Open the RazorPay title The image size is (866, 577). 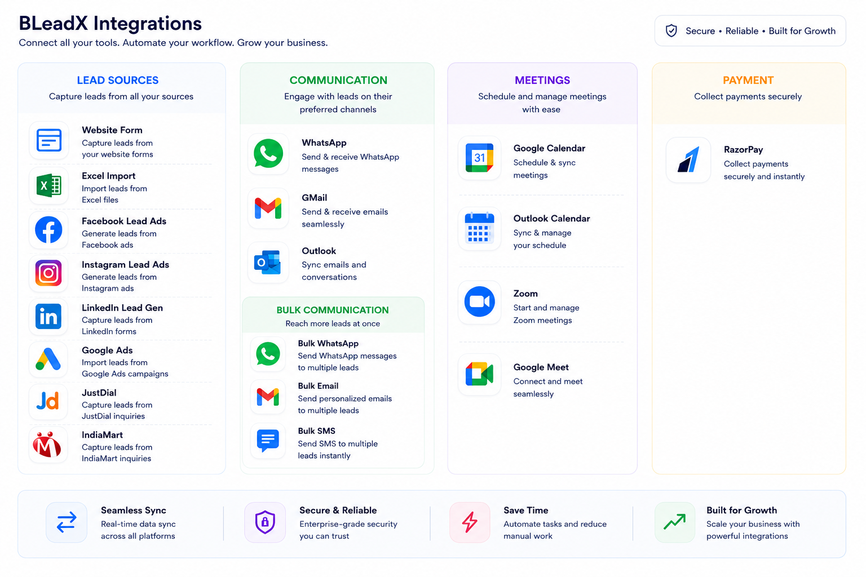744,149
